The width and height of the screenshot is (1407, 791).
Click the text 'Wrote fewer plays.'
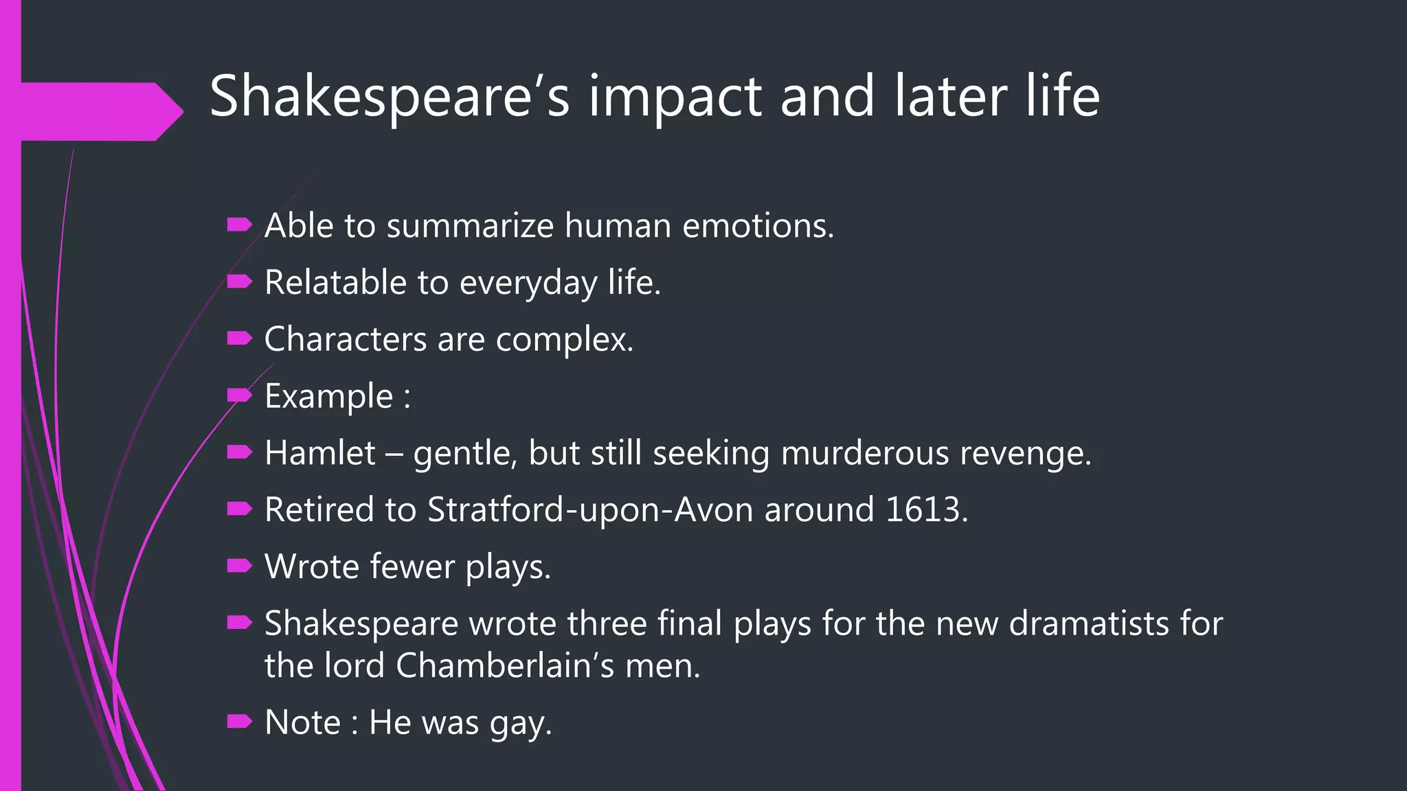(x=408, y=566)
